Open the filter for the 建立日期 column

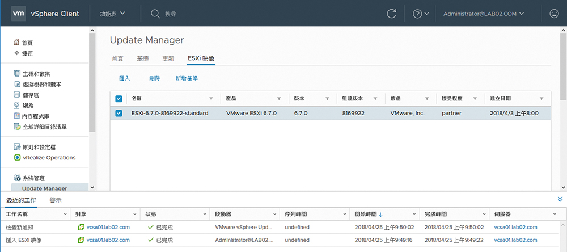[541, 99]
